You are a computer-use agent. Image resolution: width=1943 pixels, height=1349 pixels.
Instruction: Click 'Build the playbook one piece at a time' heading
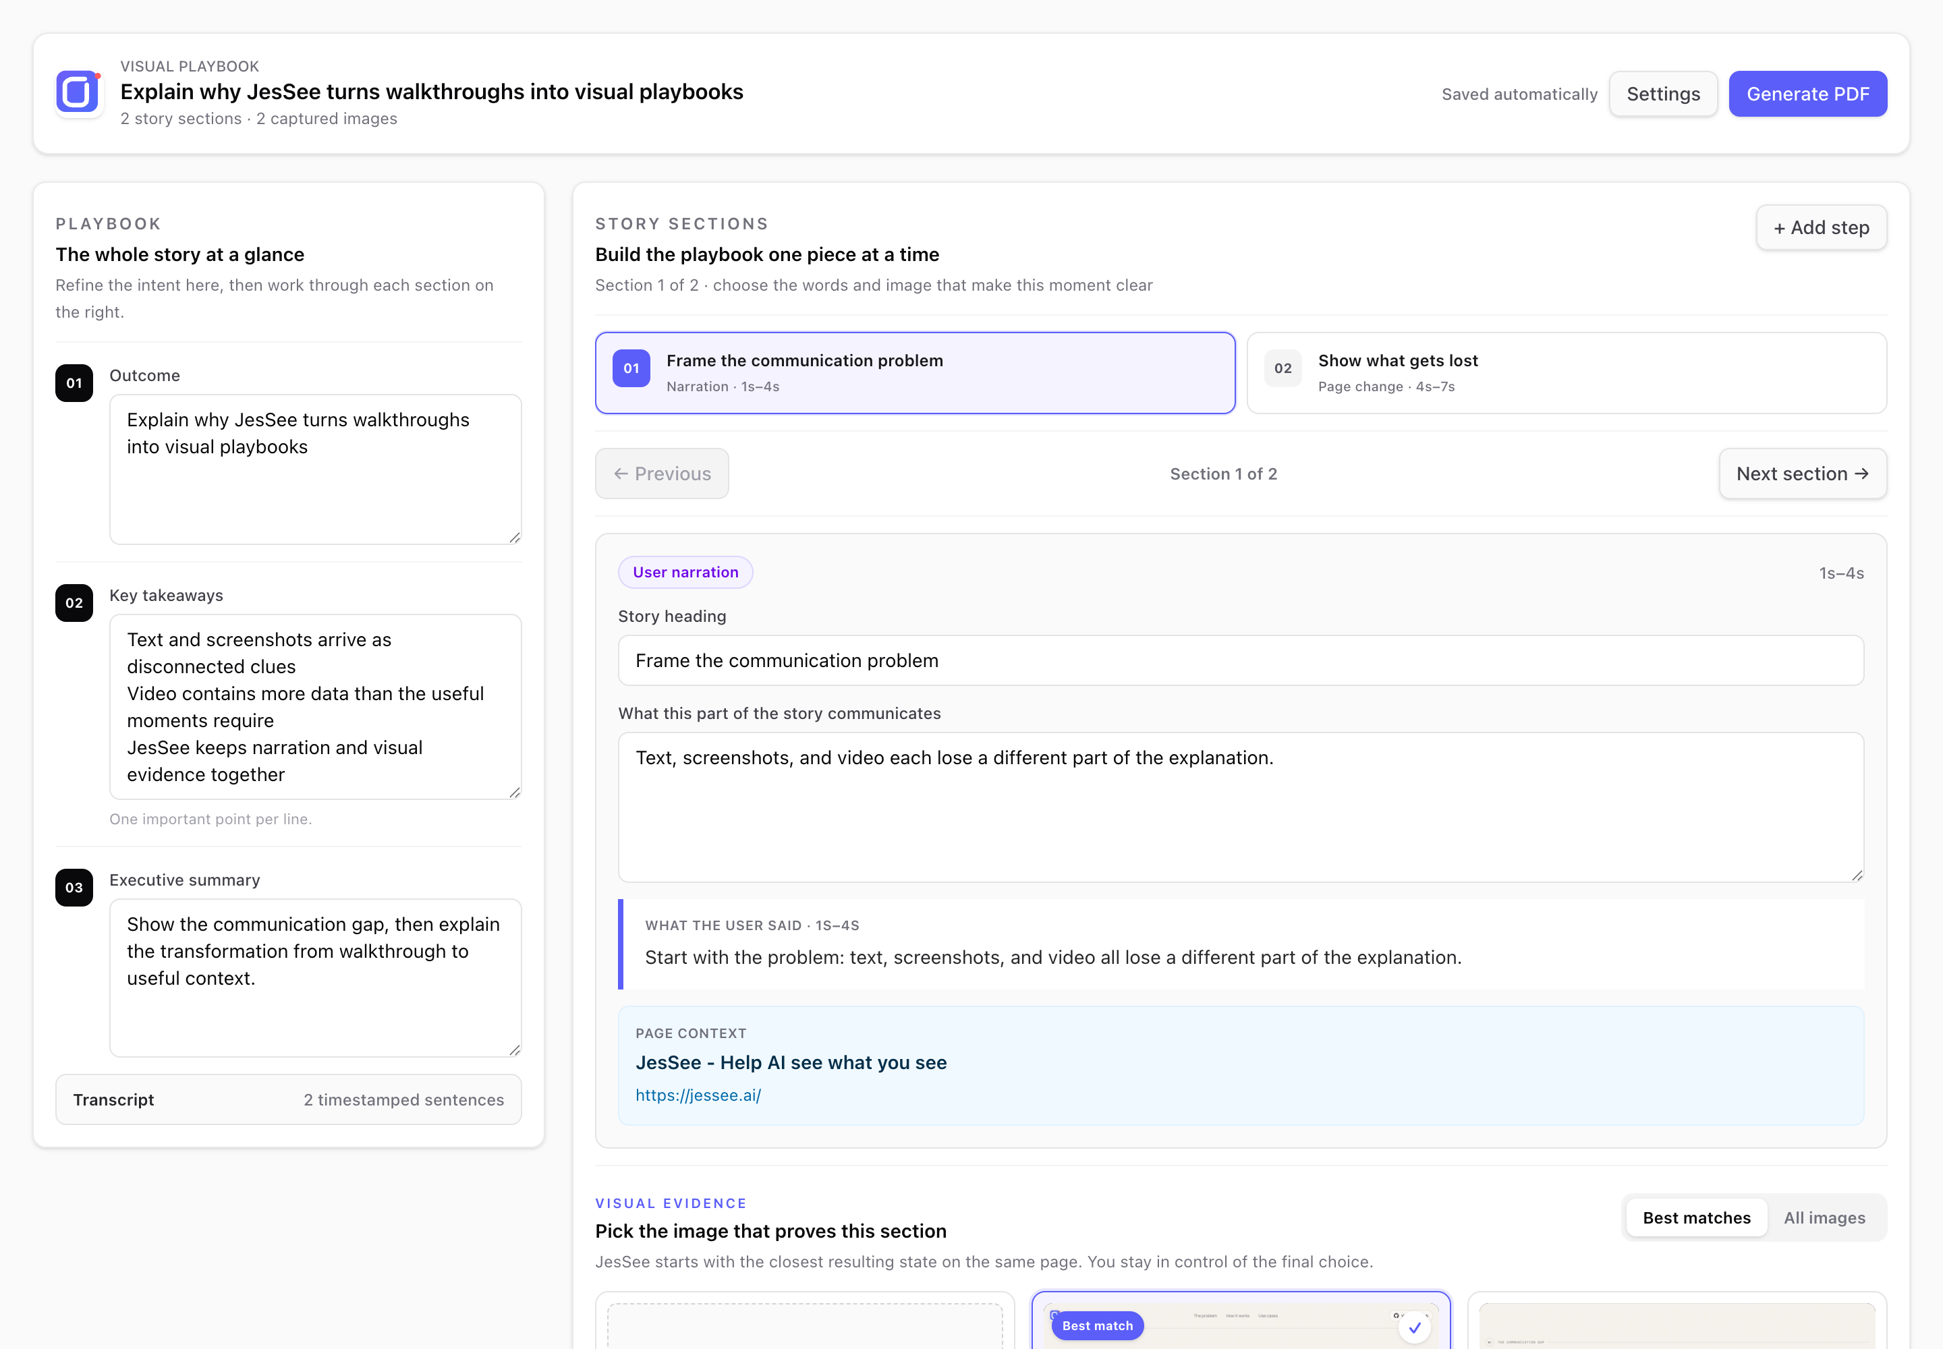click(x=766, y=254)
